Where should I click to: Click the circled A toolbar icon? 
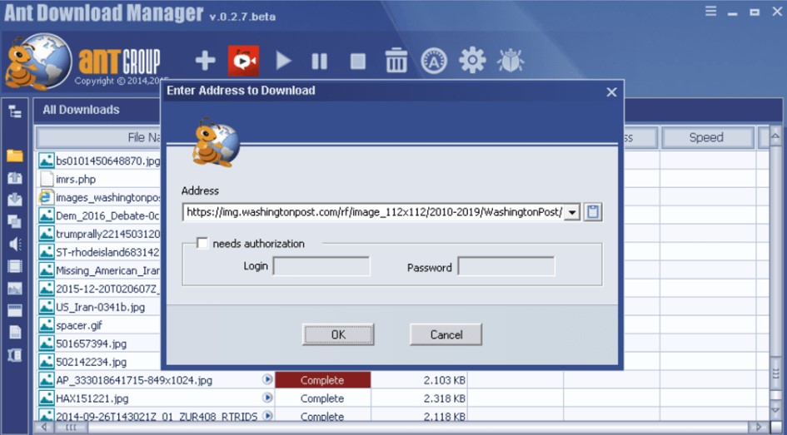[434, 62]
